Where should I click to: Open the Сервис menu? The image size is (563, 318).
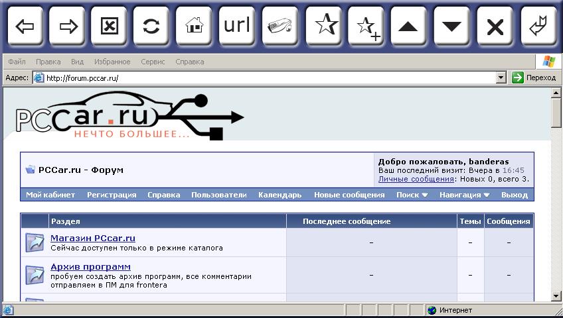(x=153, y=62)
